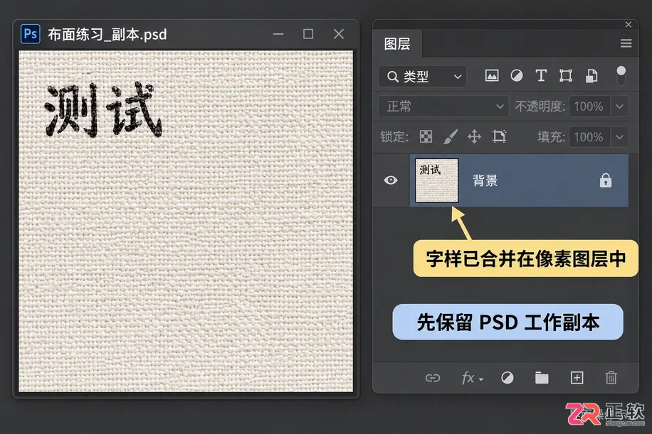Filter layers by adjustment layer icon

pyautogui.click(x=517, y=76)
